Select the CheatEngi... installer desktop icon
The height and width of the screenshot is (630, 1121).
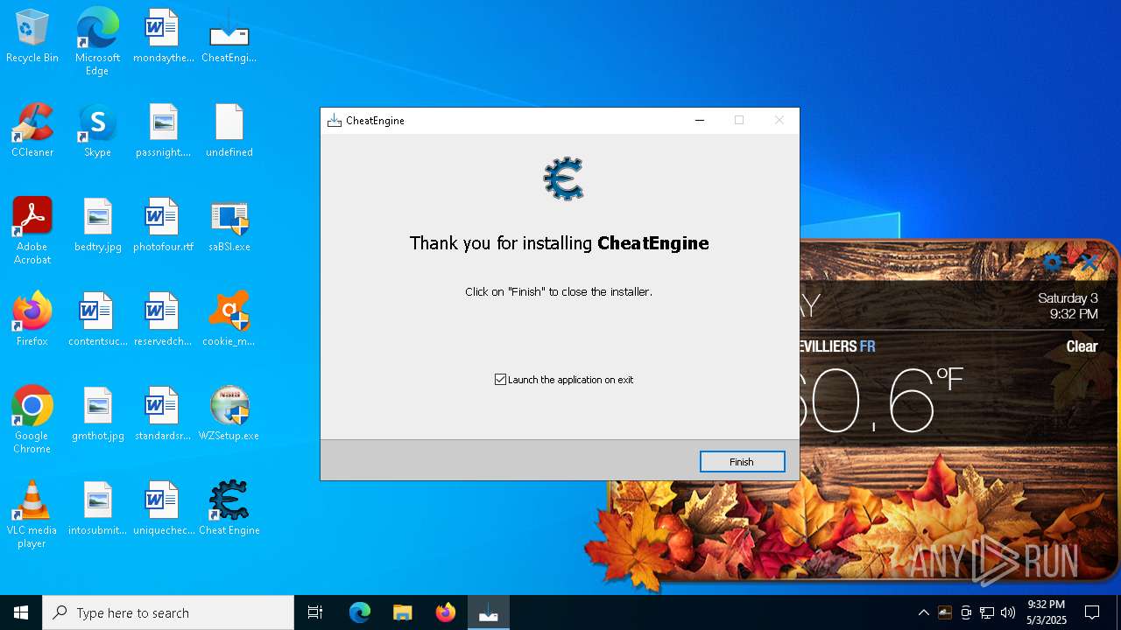(229, 37)
